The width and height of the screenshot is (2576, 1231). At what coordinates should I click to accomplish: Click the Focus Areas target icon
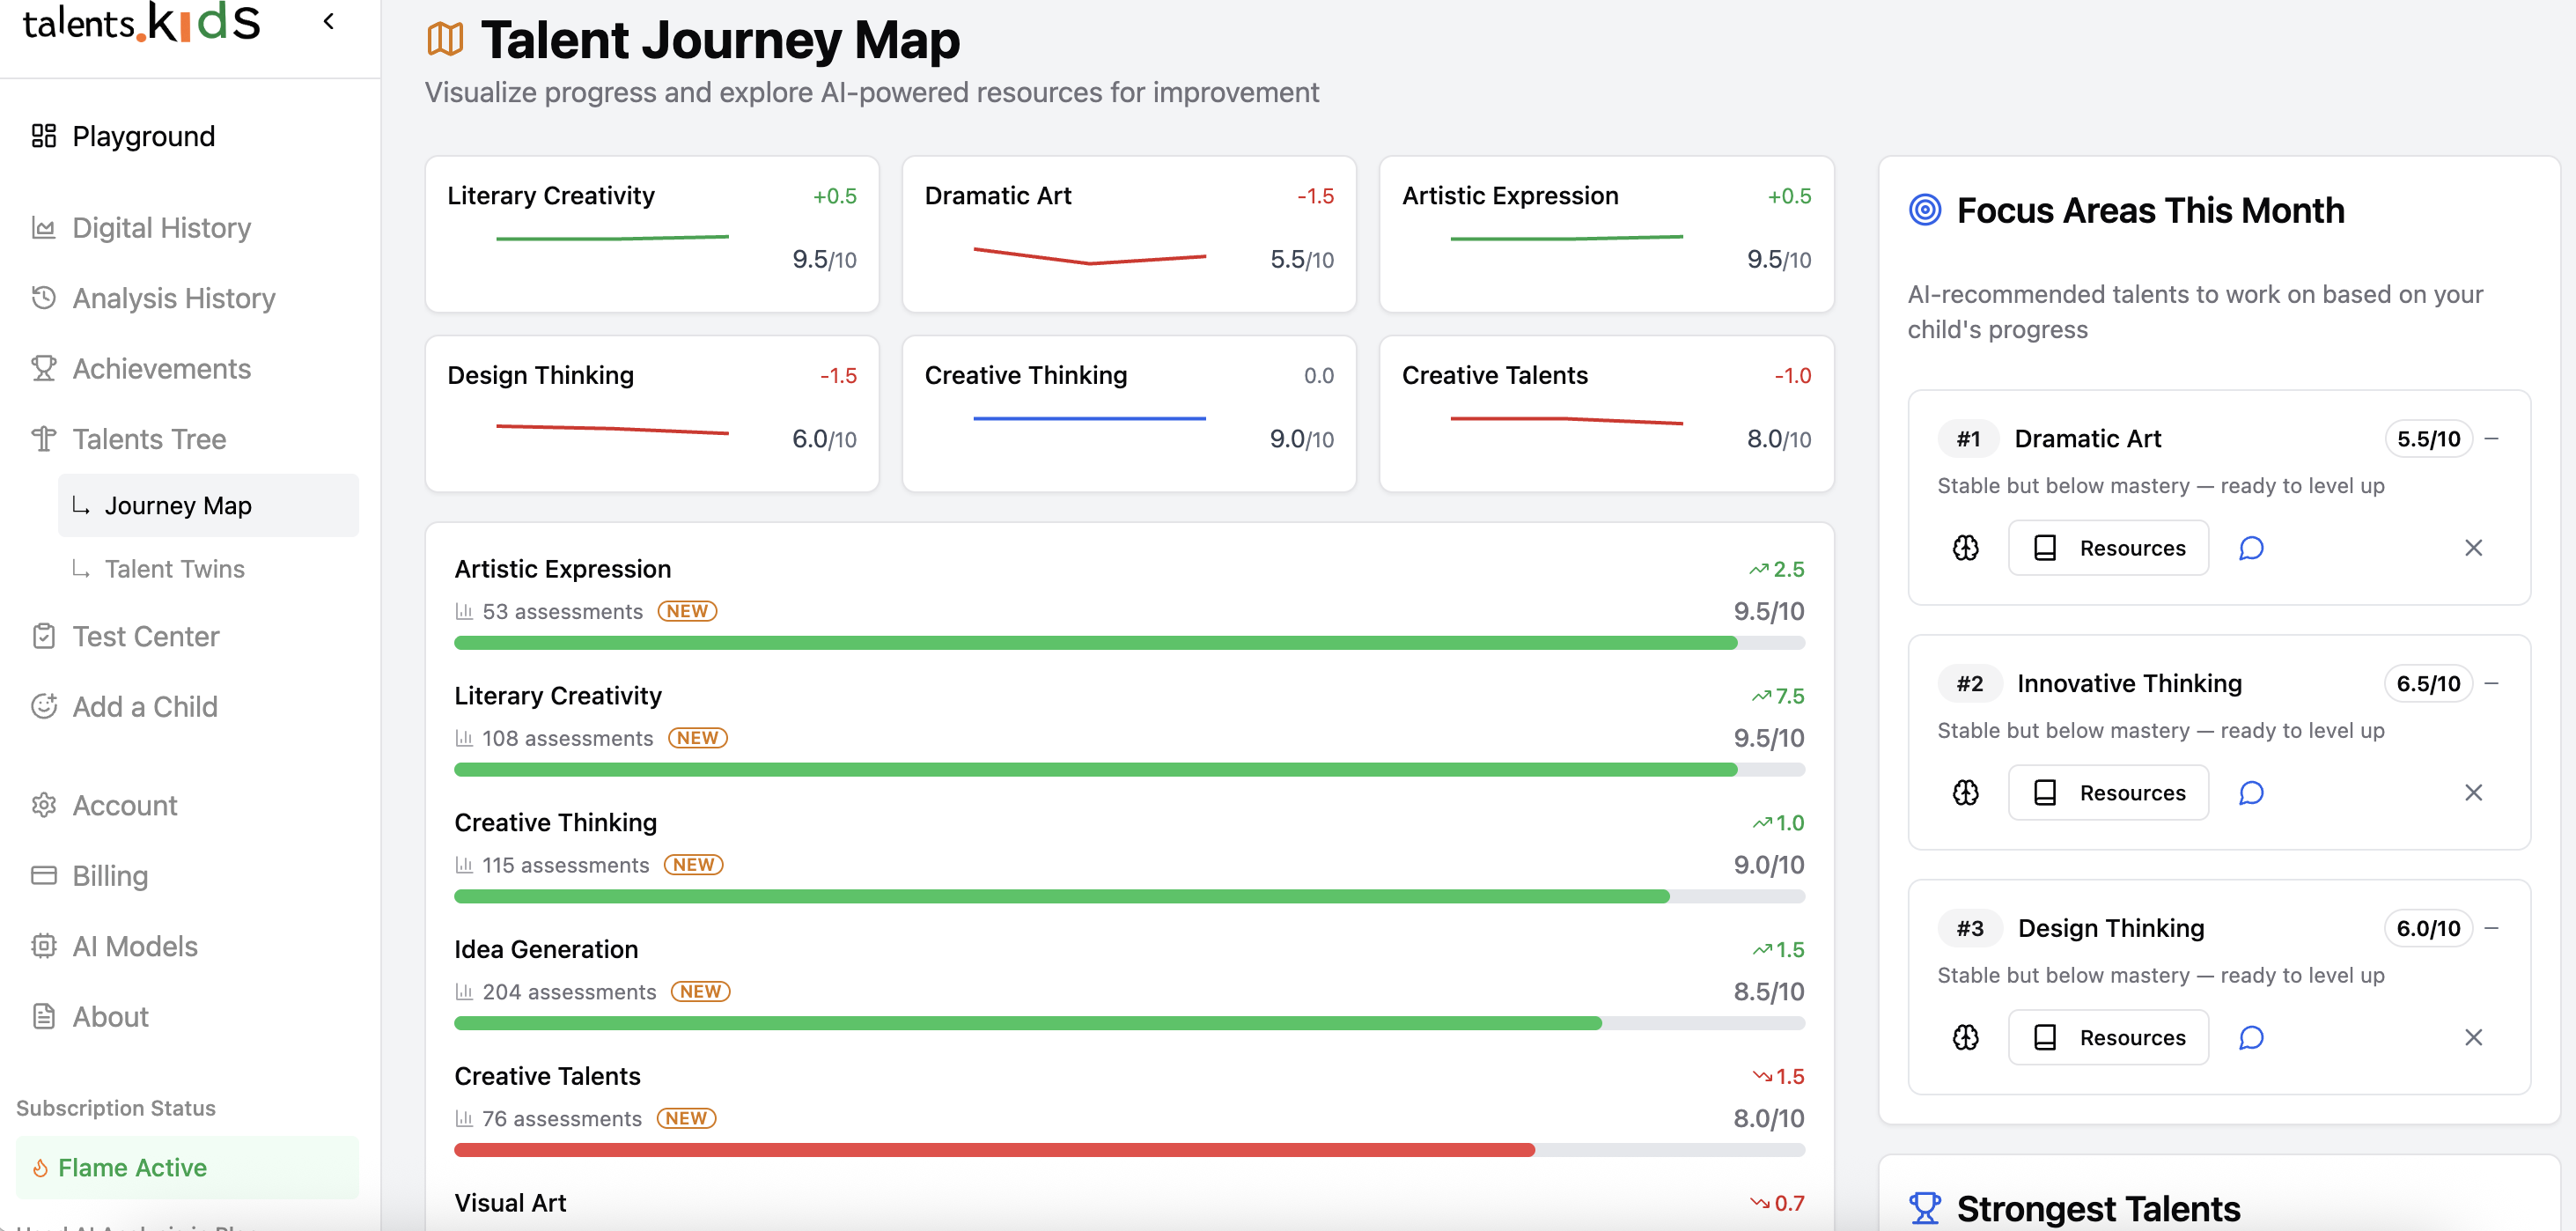point(1925,210)
